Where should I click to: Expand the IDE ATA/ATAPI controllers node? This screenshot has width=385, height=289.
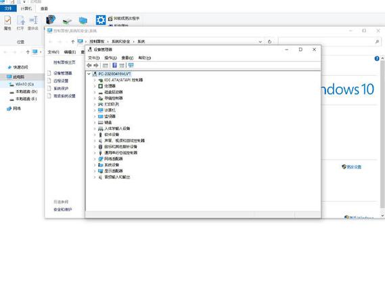pos(95,80)
